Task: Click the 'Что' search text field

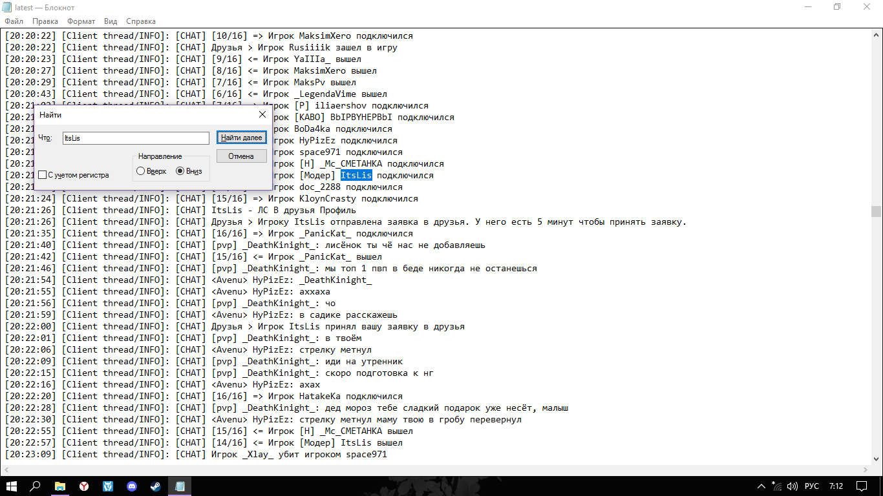Action: pyautogui.click(x=136, y=138)
